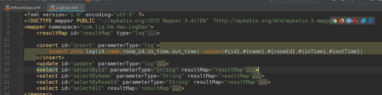The image size is (382, 95).
Task: Open file in Chrome browser icon
Action: (335, 21)
